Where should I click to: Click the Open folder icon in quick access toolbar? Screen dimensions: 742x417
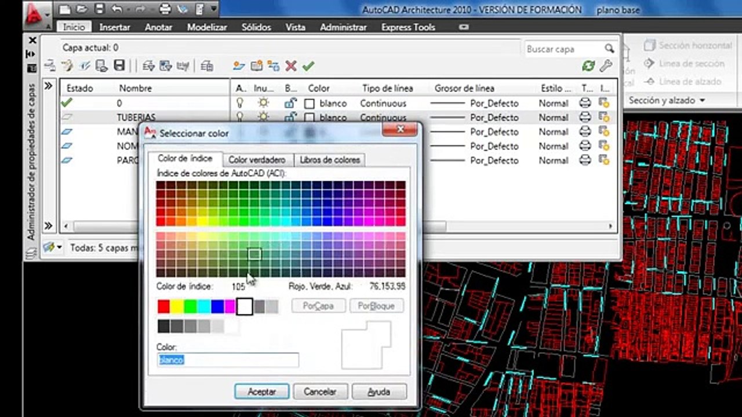tap(82, 9)
